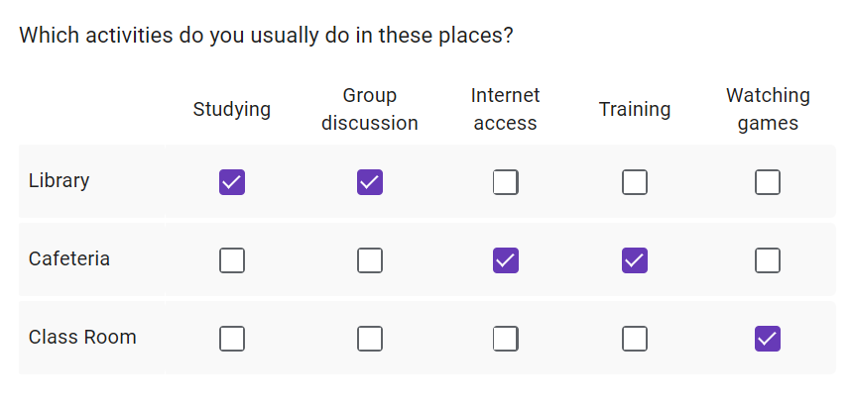Click the Class Room row label

(82, 338)
